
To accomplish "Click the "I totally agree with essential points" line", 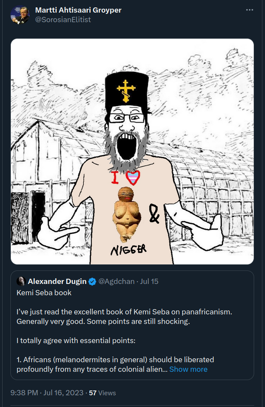I will click(x=76, y=340).
